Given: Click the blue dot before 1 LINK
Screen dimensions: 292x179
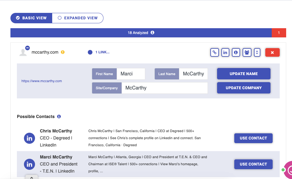Looking at the screenshot, I should [x=90, y=52].
